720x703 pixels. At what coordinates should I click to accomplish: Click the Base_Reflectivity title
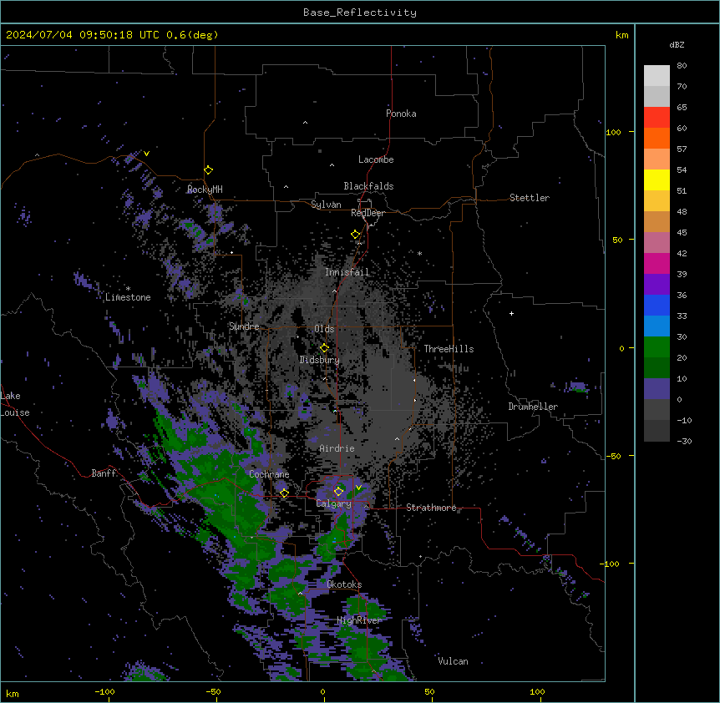[x=360, y=13]
